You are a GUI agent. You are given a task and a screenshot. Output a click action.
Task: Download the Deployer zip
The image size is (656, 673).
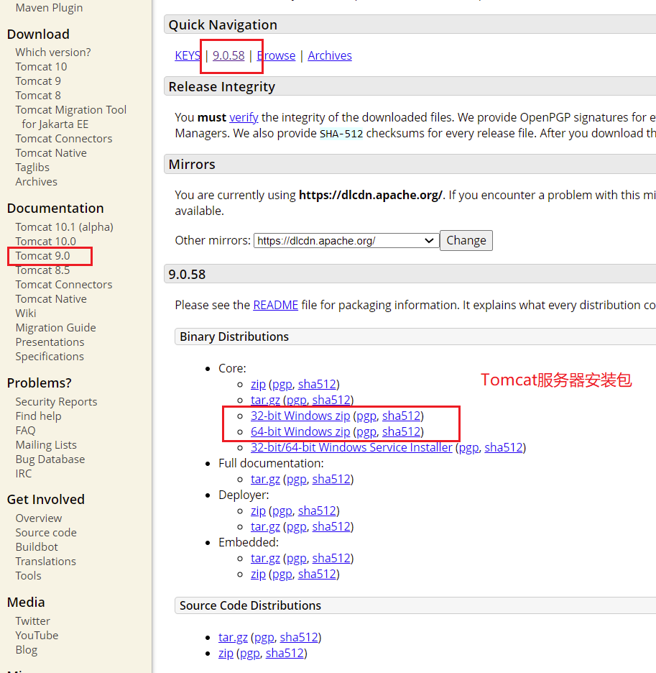pos(258,511)
